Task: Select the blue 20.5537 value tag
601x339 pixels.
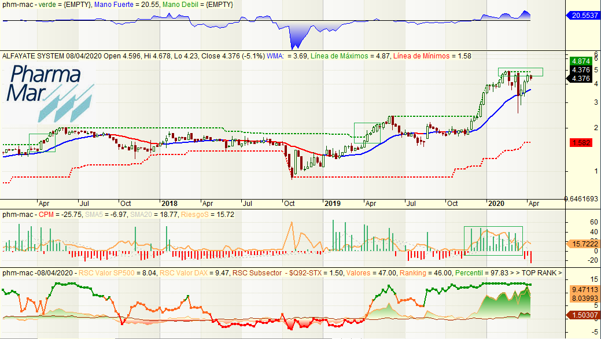Action: point(582,16)
